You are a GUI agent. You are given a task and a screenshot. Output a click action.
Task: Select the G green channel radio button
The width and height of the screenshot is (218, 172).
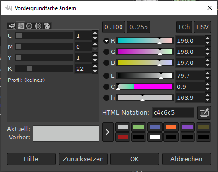(106, 52)
